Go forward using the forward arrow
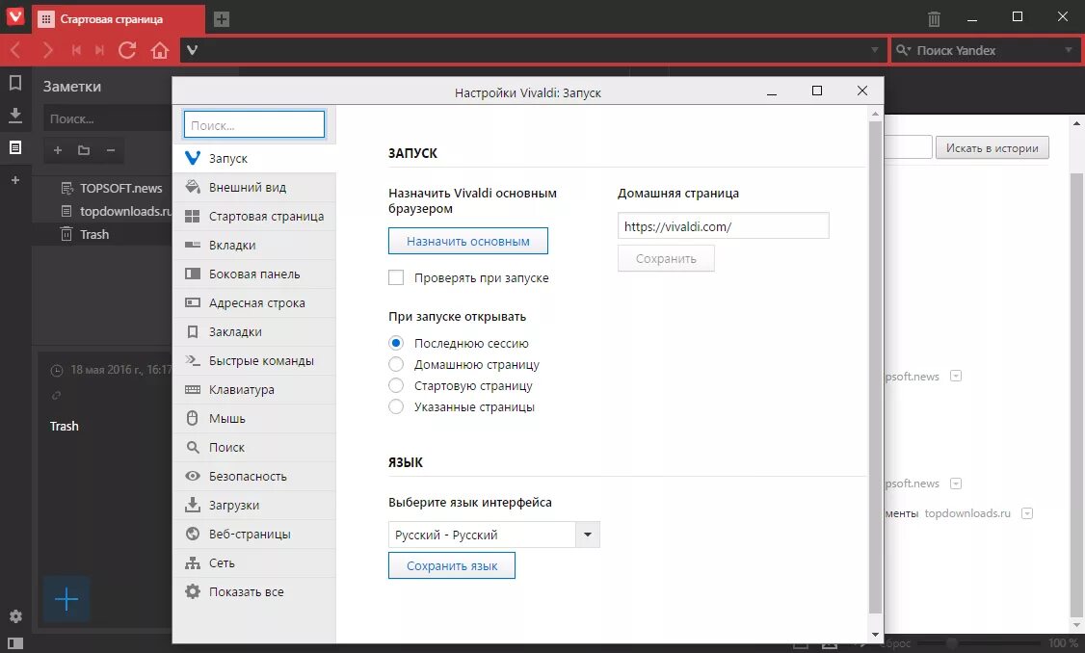Screen dimensions: 1085x653 click(47, 50)
